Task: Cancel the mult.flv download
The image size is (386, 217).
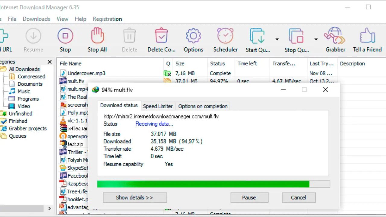Action: (299, 198)
